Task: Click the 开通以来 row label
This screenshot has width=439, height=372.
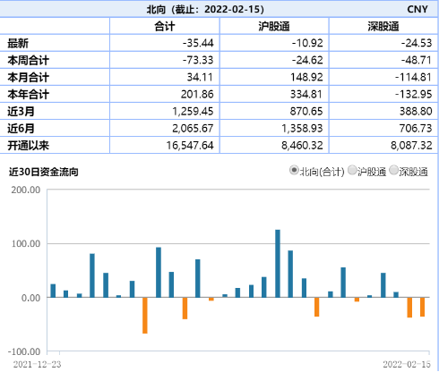Action: 29,146
